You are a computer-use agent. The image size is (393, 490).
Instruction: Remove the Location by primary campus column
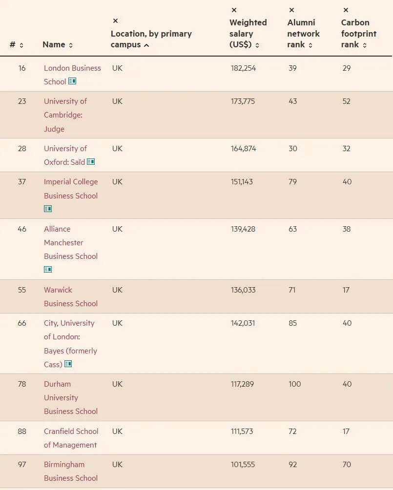click(x=116, y=21)
